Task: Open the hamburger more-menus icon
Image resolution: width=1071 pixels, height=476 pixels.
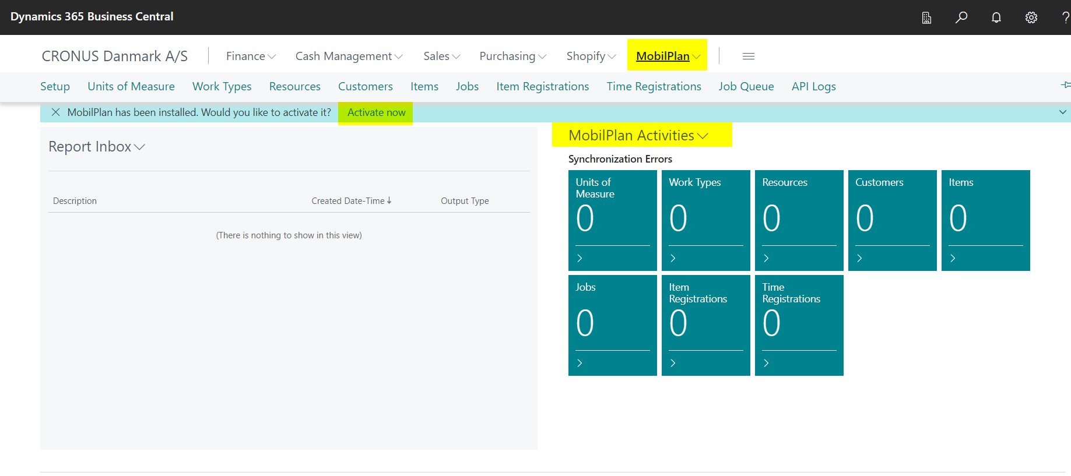Action: point(749,56)
